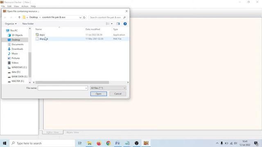The width and height of the screenshot is (262, 147).
Task: Open the Windows Start menu
Action: tap(5, 143)
